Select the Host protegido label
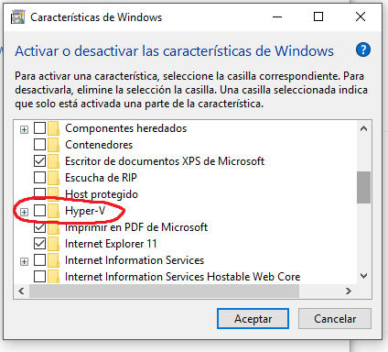The height and width of the screenshot is (352, 388). coord(102,194)
